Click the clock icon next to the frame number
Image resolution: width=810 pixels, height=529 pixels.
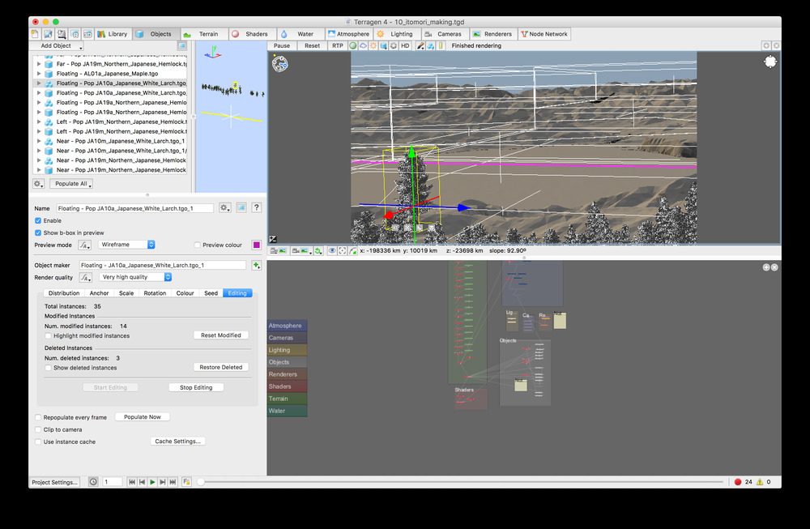[x=93, y=482]
